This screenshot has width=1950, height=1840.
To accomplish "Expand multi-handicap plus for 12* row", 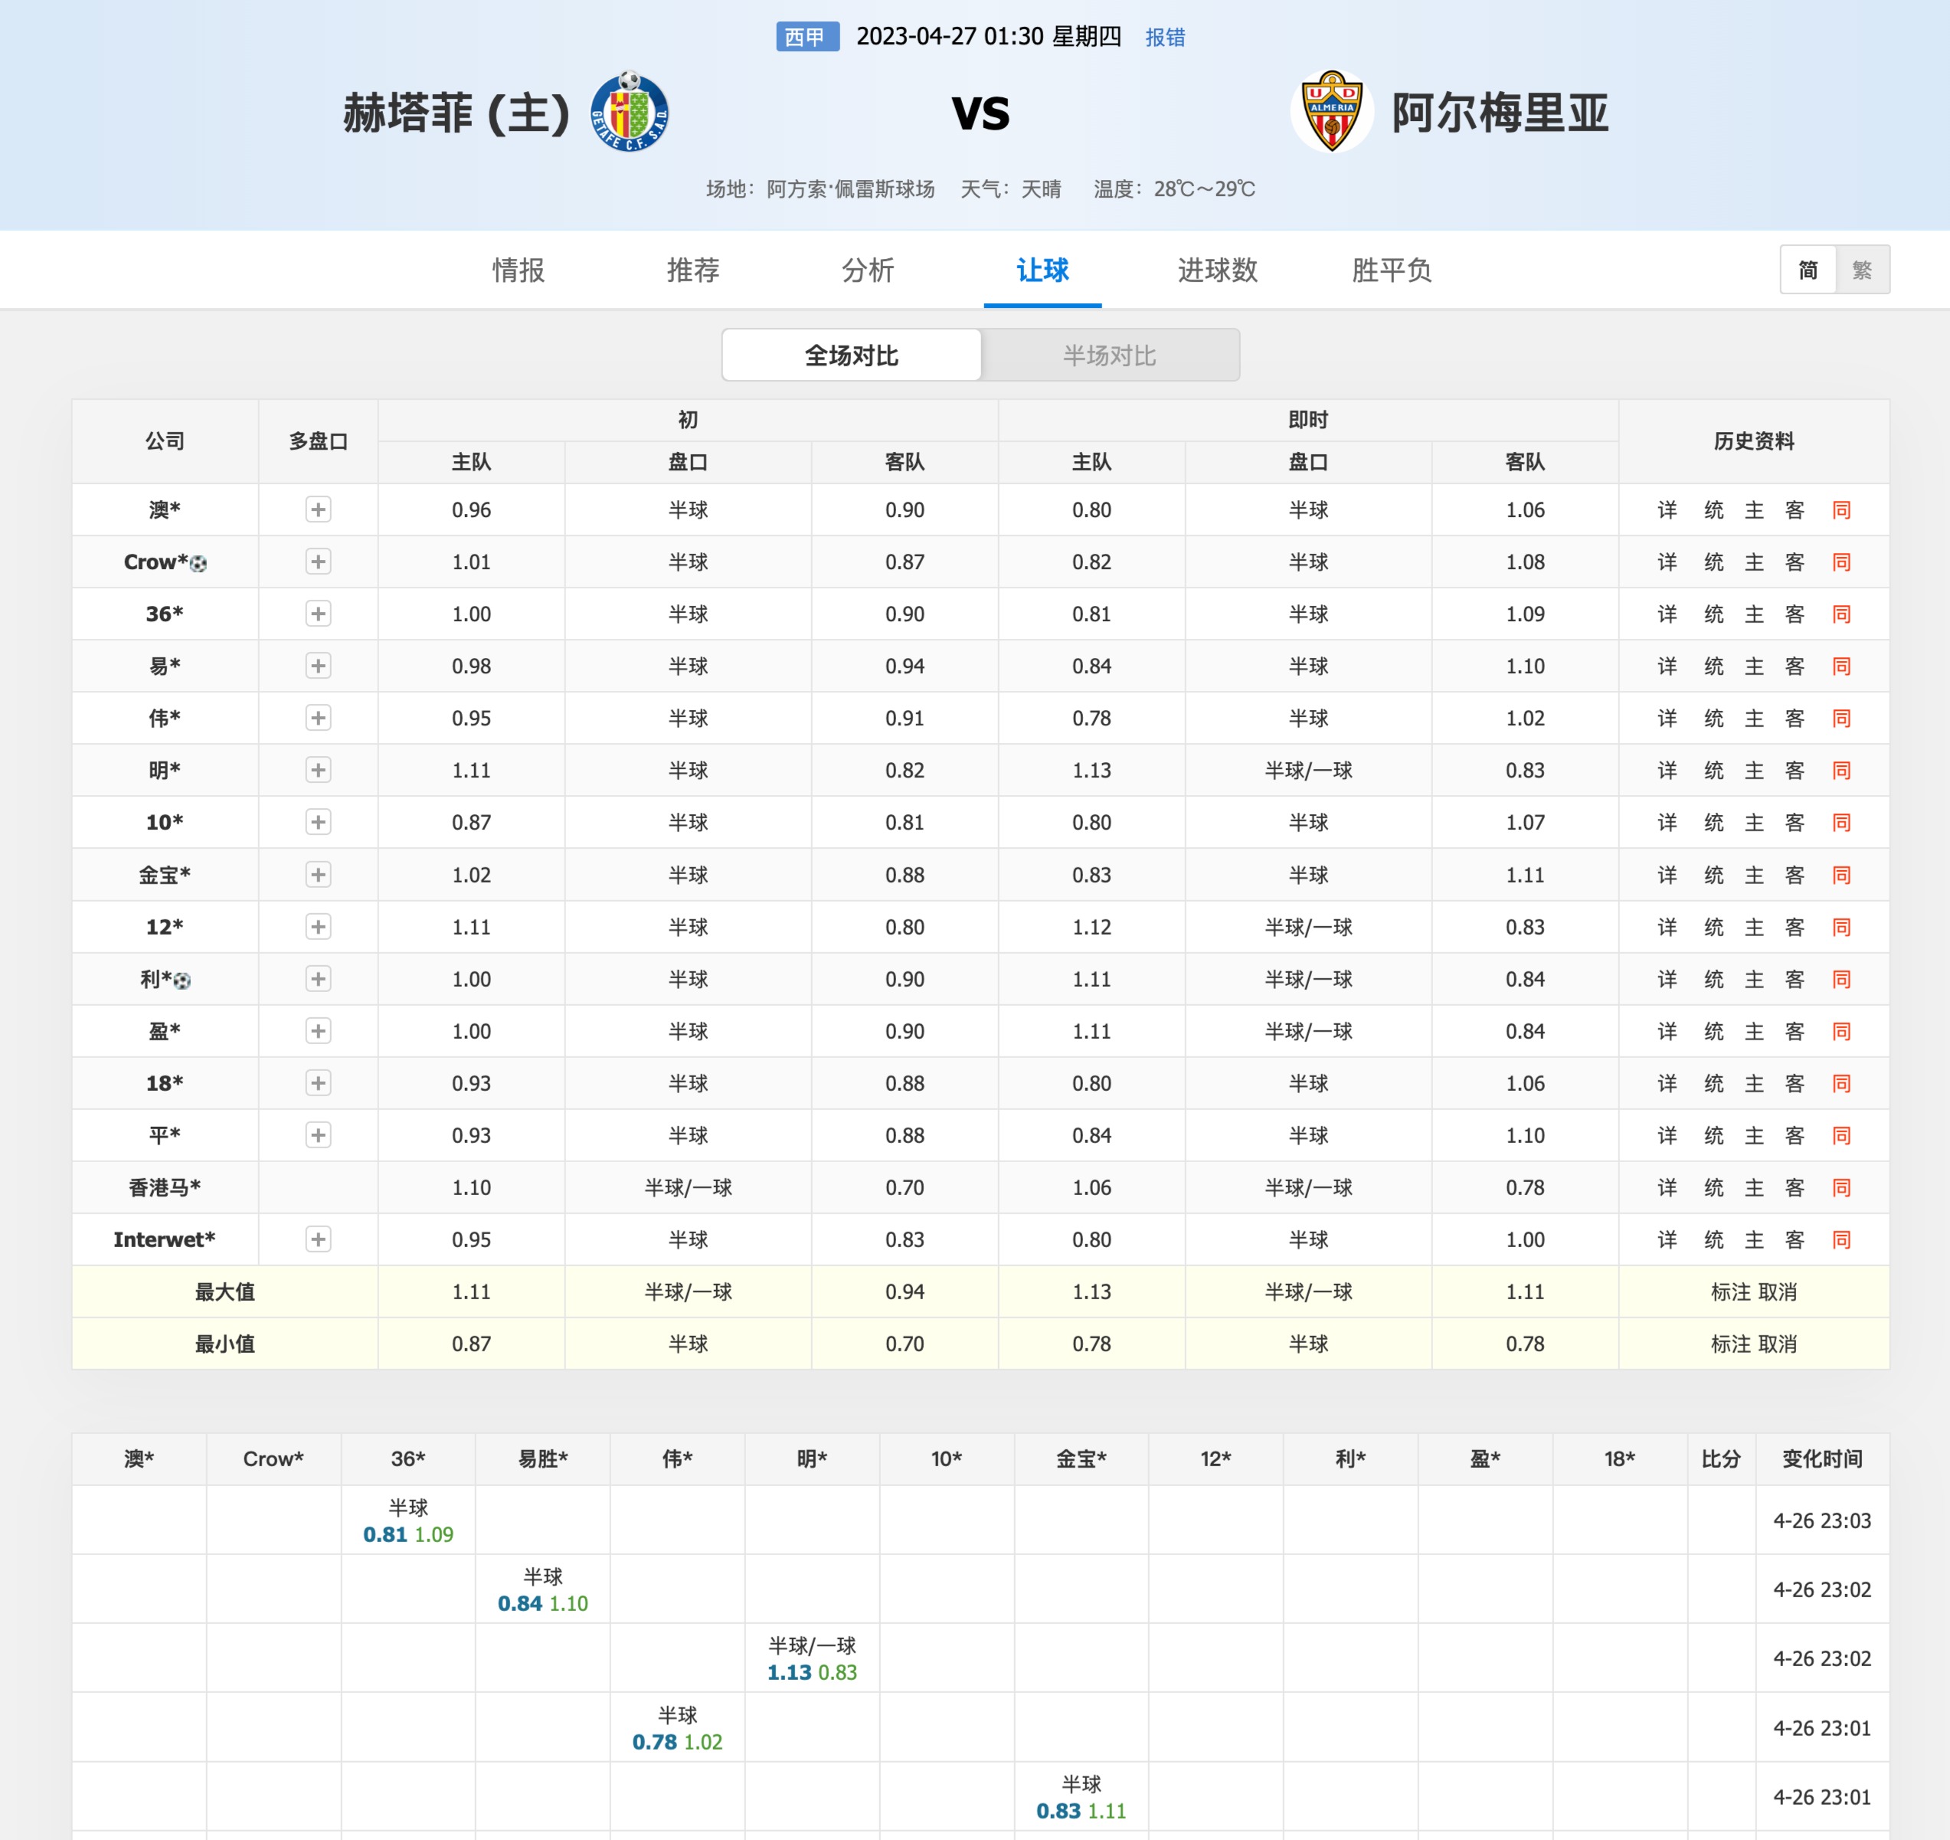I will click(318, 927).
